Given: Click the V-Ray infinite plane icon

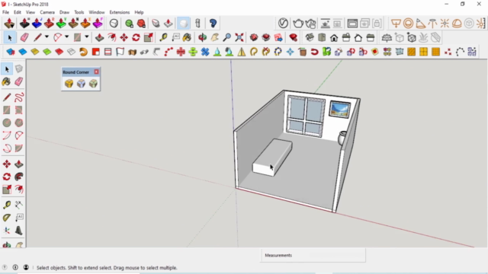Looking at the screenshot, I should coord(387,37).
